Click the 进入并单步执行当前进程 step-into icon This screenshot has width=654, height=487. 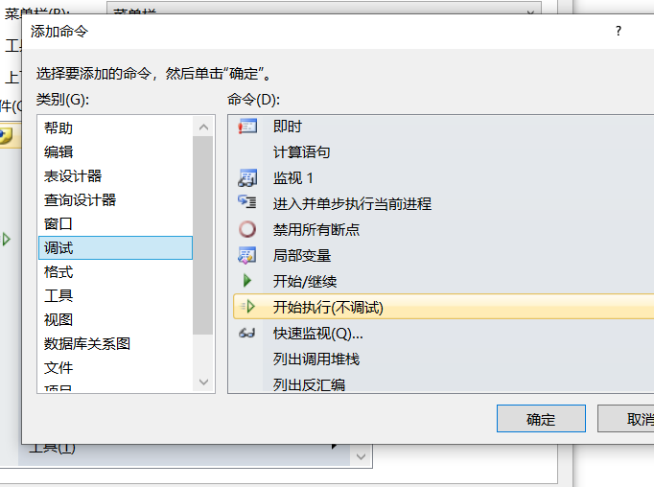click(x=247, y=202)
